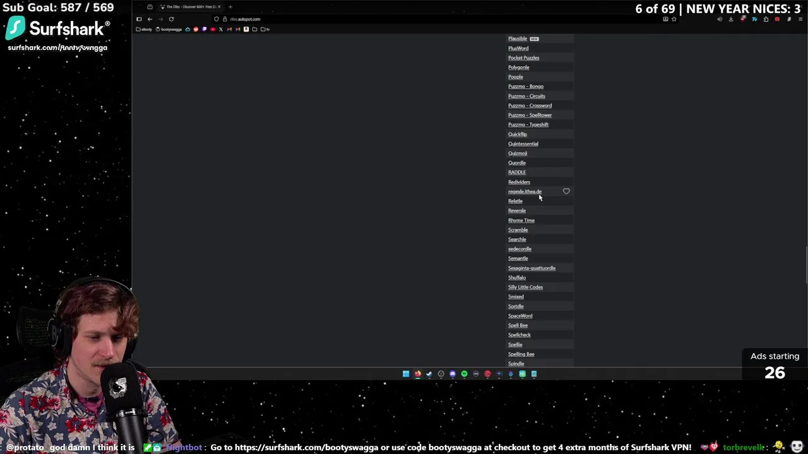
Task: Open Puzzmo - Circuits link
Action: pyautogui.click(x=526, y=96)
